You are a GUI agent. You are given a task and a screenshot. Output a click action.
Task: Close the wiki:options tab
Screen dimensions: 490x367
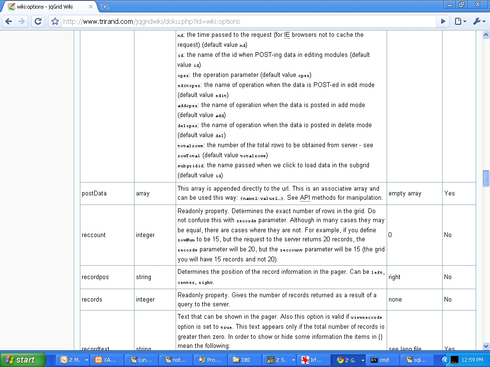90,7
